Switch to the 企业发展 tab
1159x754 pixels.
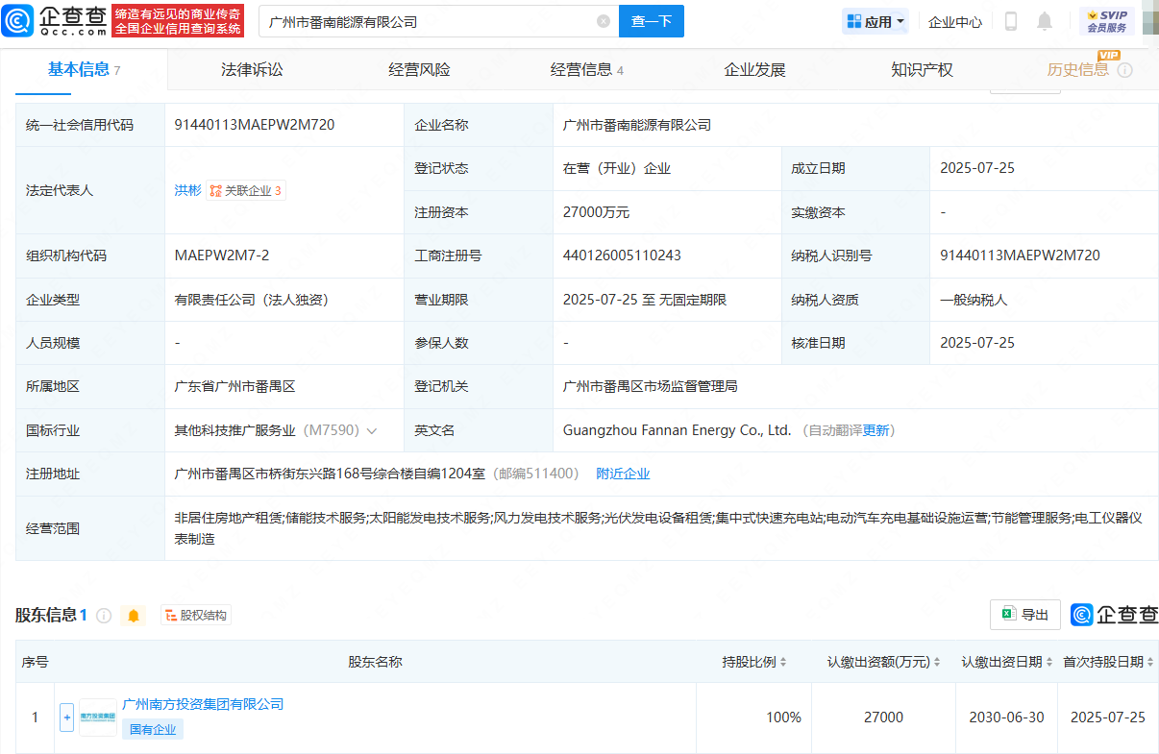[x=754, y=69]
